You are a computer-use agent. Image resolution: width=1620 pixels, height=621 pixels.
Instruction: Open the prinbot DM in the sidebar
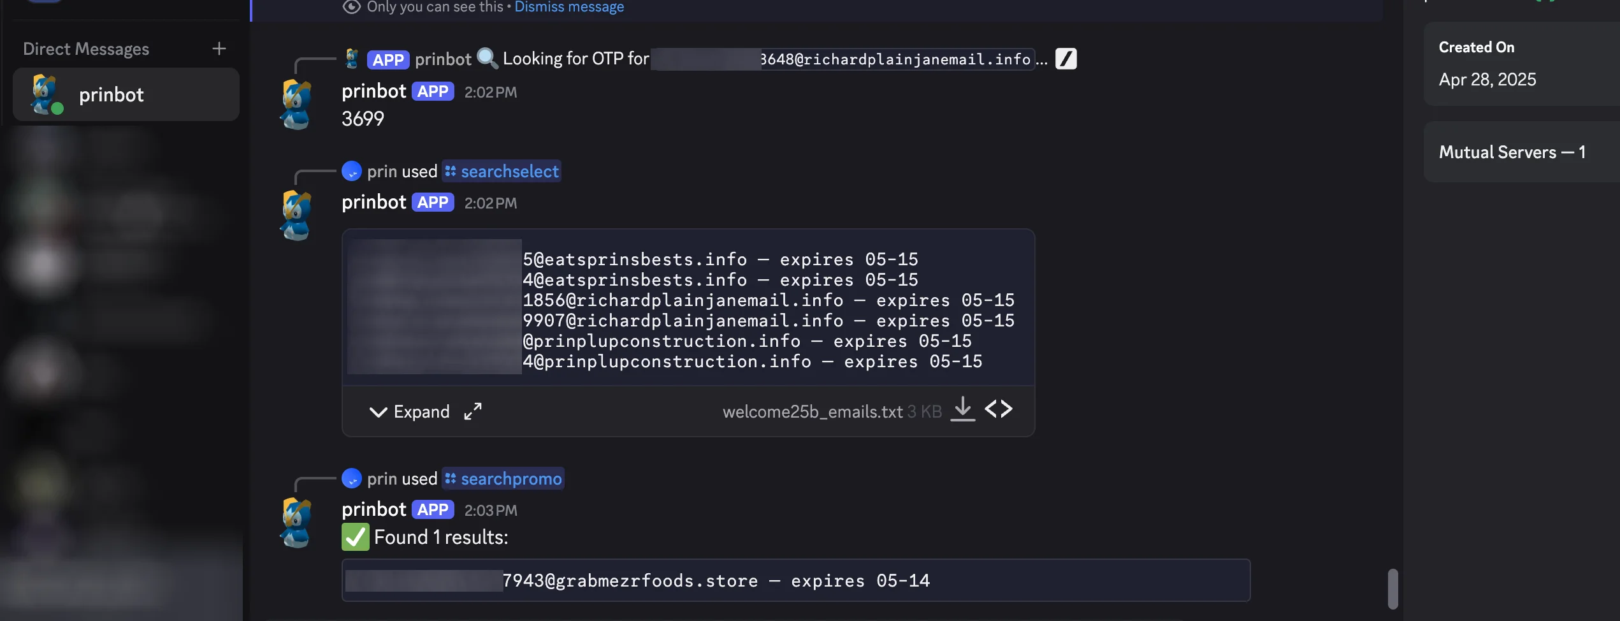[x=126, y=94]
